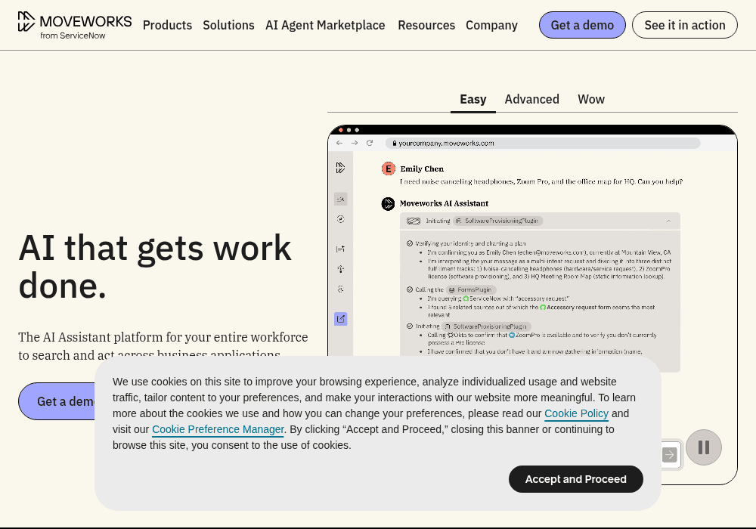Open the Resources menu
Screen dimensions: 756x529
pyautogui.click(x=426, y=25)
